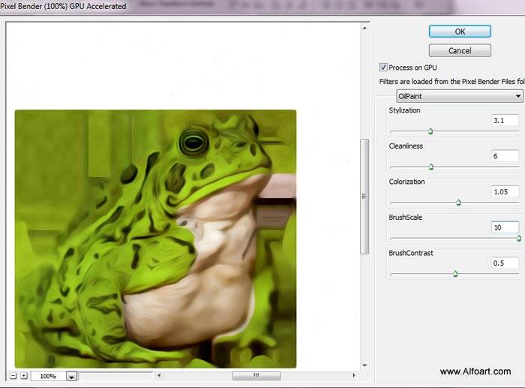Click the Cleanliness slider handle
Screen dimensions: 525x388
(x=431, y=167)
